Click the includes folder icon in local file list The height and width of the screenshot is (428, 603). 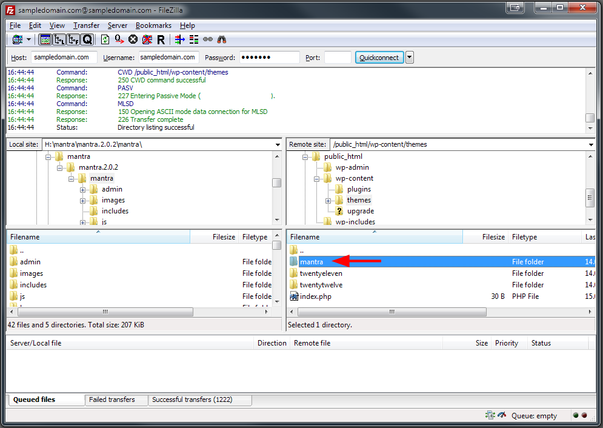coord(14,284)
